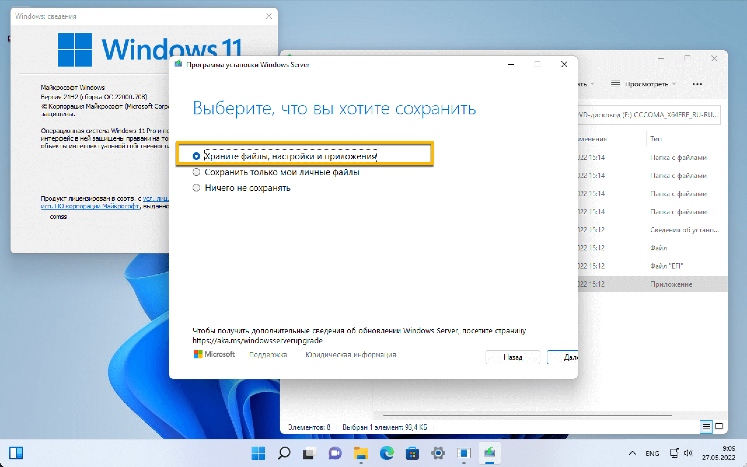Show hidden tray icons chevron
The height and width of the screenshot is (467, 747).
pos(632,453)
